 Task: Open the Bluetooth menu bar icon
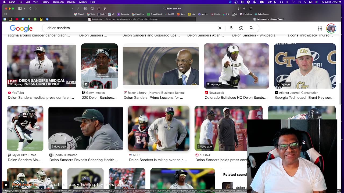[287, 2]
